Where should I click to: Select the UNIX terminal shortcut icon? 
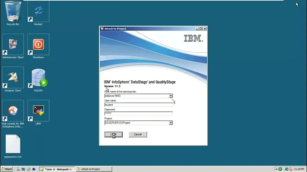pyautogui.click(x=38, y=111)
